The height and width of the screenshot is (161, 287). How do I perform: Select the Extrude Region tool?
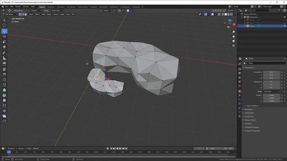point(4,64)
